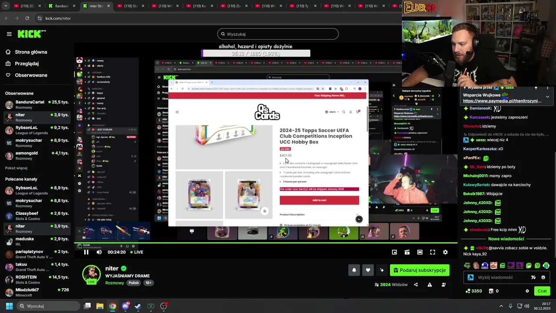The image size is (556, 313).
Task: Click the donation goal progress bar overlay
Action: click(256, 53)
